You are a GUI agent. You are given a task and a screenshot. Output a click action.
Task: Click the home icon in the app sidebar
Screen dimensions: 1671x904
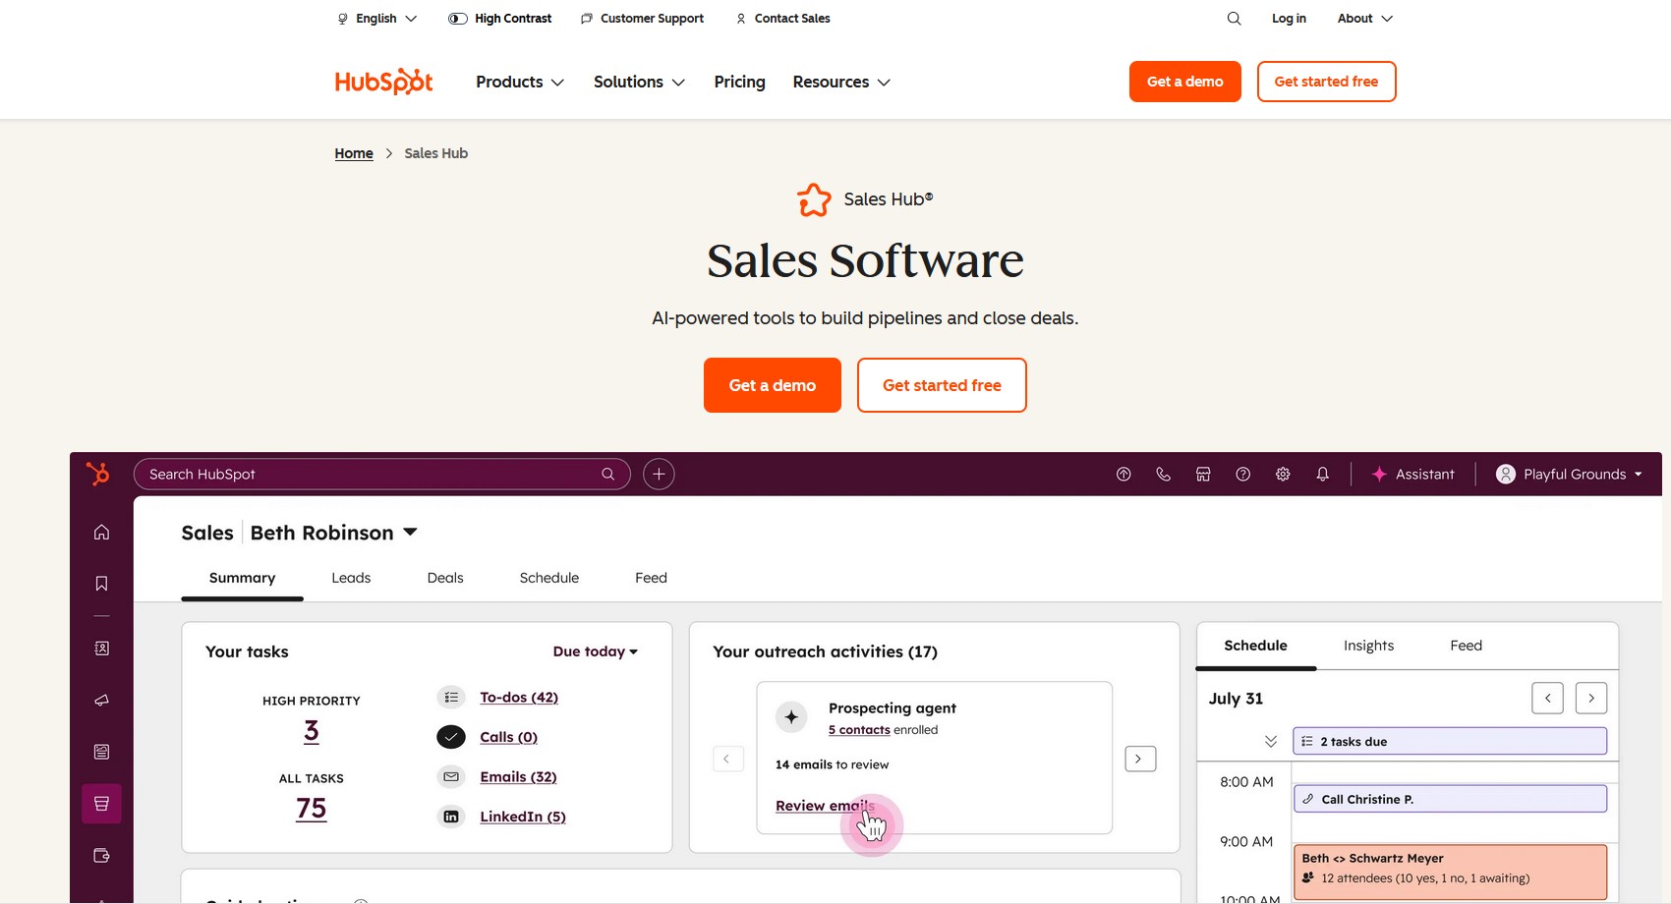101,533
